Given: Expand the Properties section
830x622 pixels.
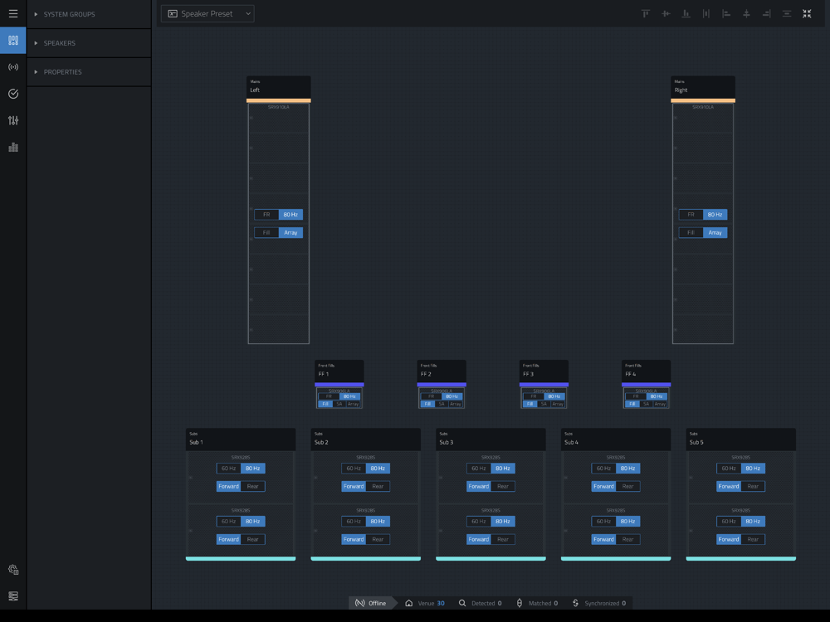Looking at the screenshot, I should tap(89, 72).
